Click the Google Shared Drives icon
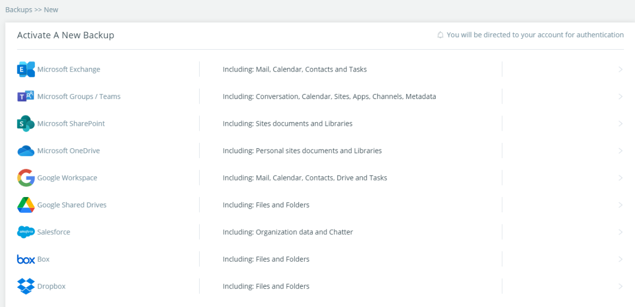635x307 pixels. pos(26,205)
